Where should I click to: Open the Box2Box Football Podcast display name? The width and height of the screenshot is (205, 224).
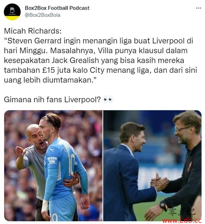coord(57,8)
